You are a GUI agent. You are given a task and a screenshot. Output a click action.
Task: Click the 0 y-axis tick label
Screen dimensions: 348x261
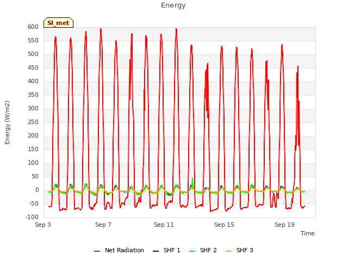[37, 190]
